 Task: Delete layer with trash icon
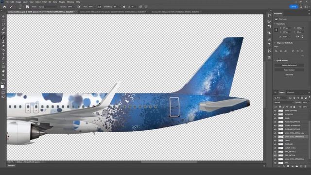306,166
